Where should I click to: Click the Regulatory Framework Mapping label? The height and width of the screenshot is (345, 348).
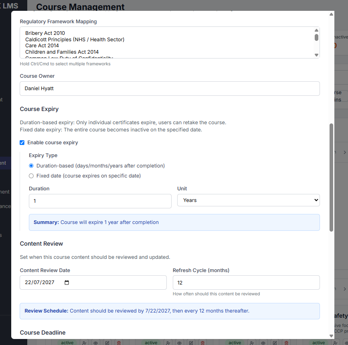[x=59, y=22]
